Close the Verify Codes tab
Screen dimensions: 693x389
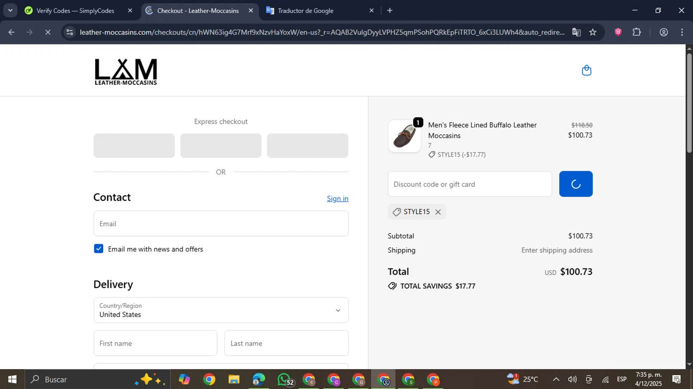pyautogui.click(x=130, y=11)
